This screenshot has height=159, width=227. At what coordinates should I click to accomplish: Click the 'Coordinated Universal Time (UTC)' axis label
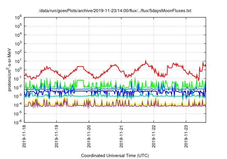click(x=115, y=155)
